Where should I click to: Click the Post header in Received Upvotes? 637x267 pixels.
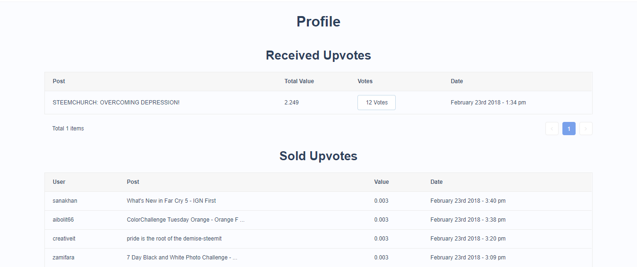[59, 81]
